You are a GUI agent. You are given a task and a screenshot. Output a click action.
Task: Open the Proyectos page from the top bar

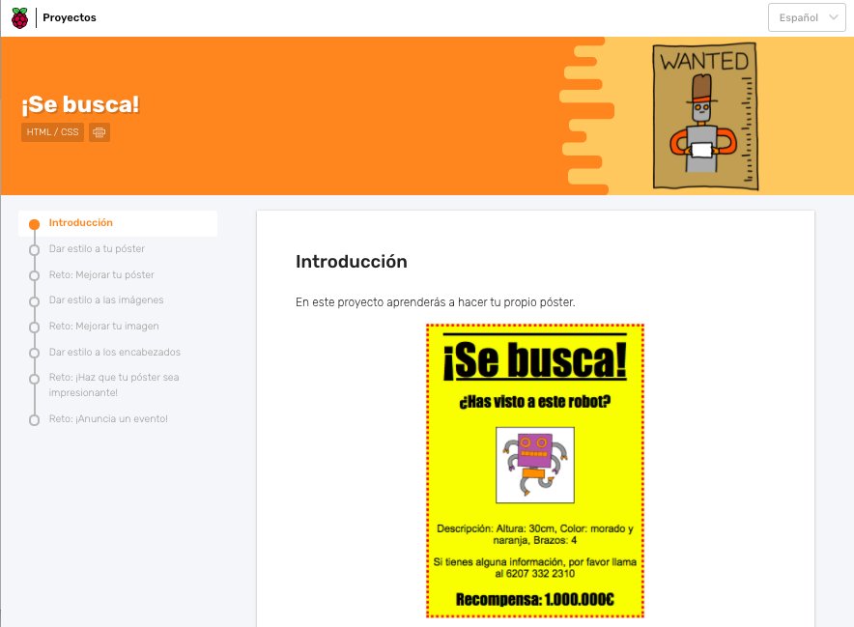[x=68, y=16]
